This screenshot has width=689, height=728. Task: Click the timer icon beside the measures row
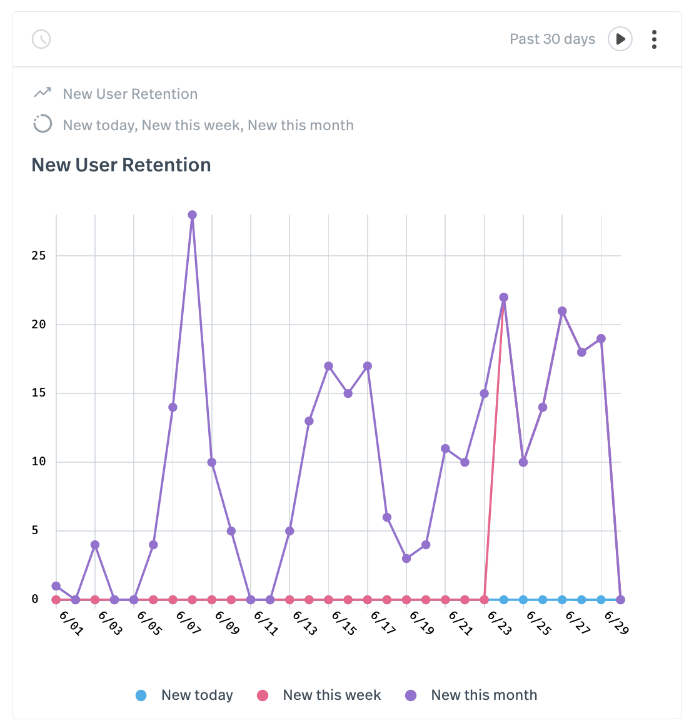(41, 124)
